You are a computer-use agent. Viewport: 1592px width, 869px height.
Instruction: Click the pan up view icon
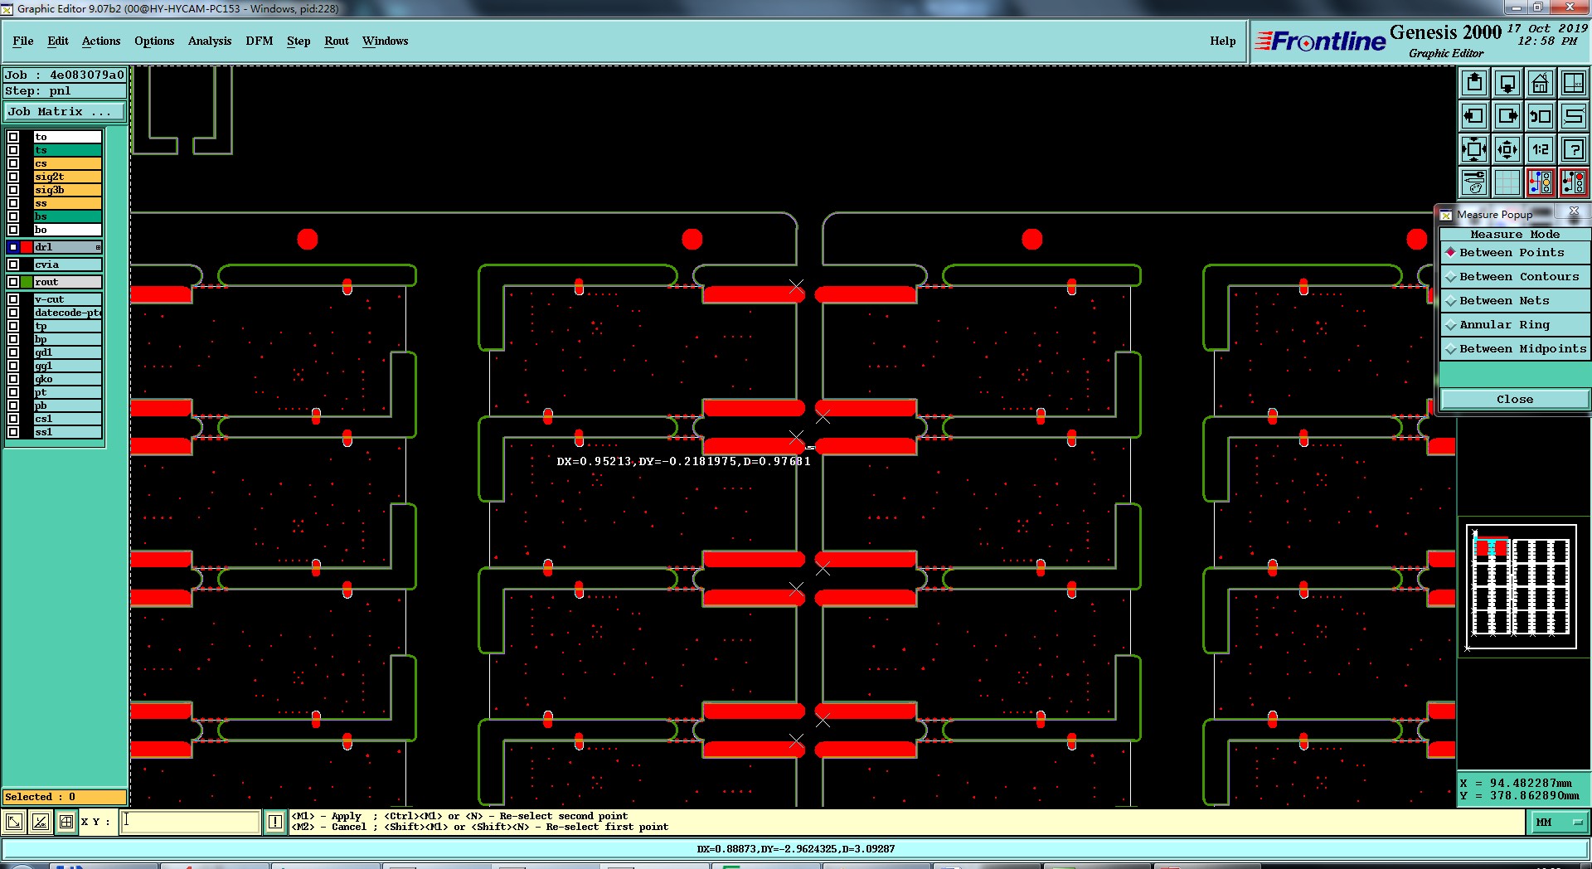[x=1474, y=83]
